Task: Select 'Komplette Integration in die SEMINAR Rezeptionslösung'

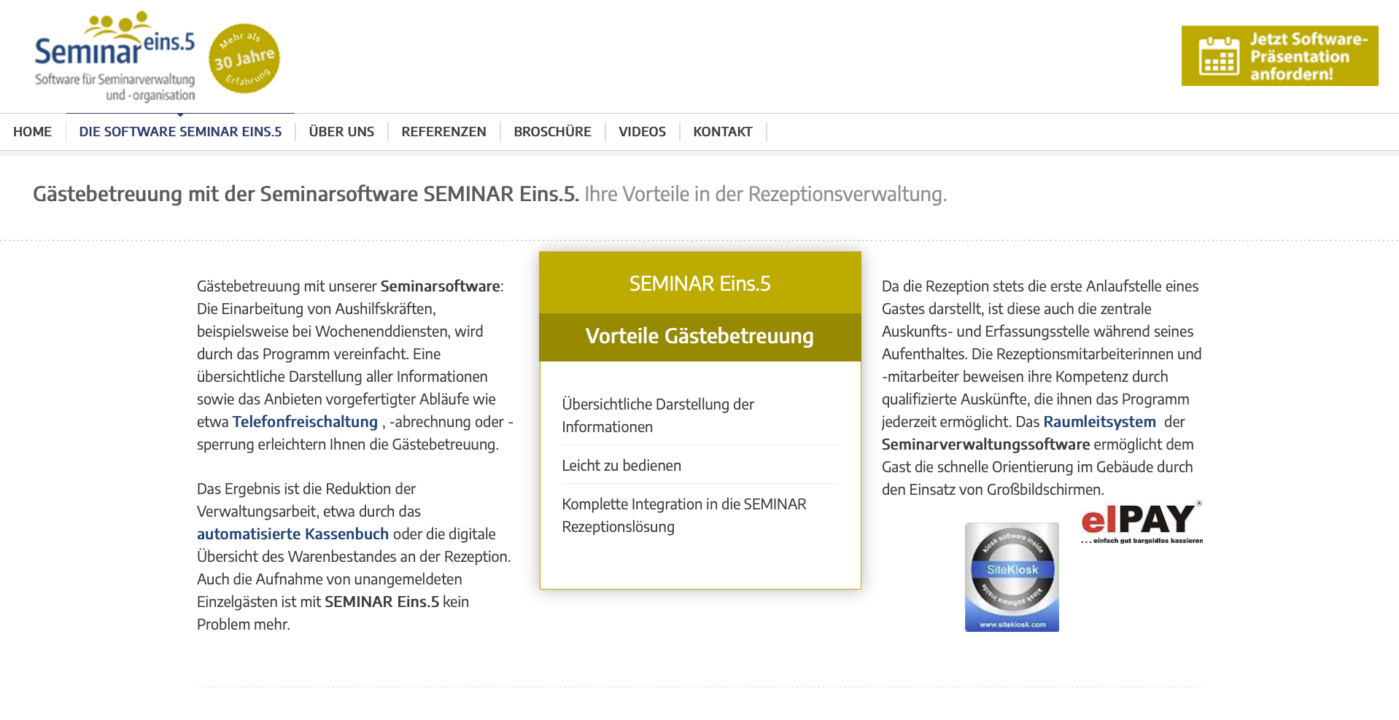Action: [x=700, y=515]
